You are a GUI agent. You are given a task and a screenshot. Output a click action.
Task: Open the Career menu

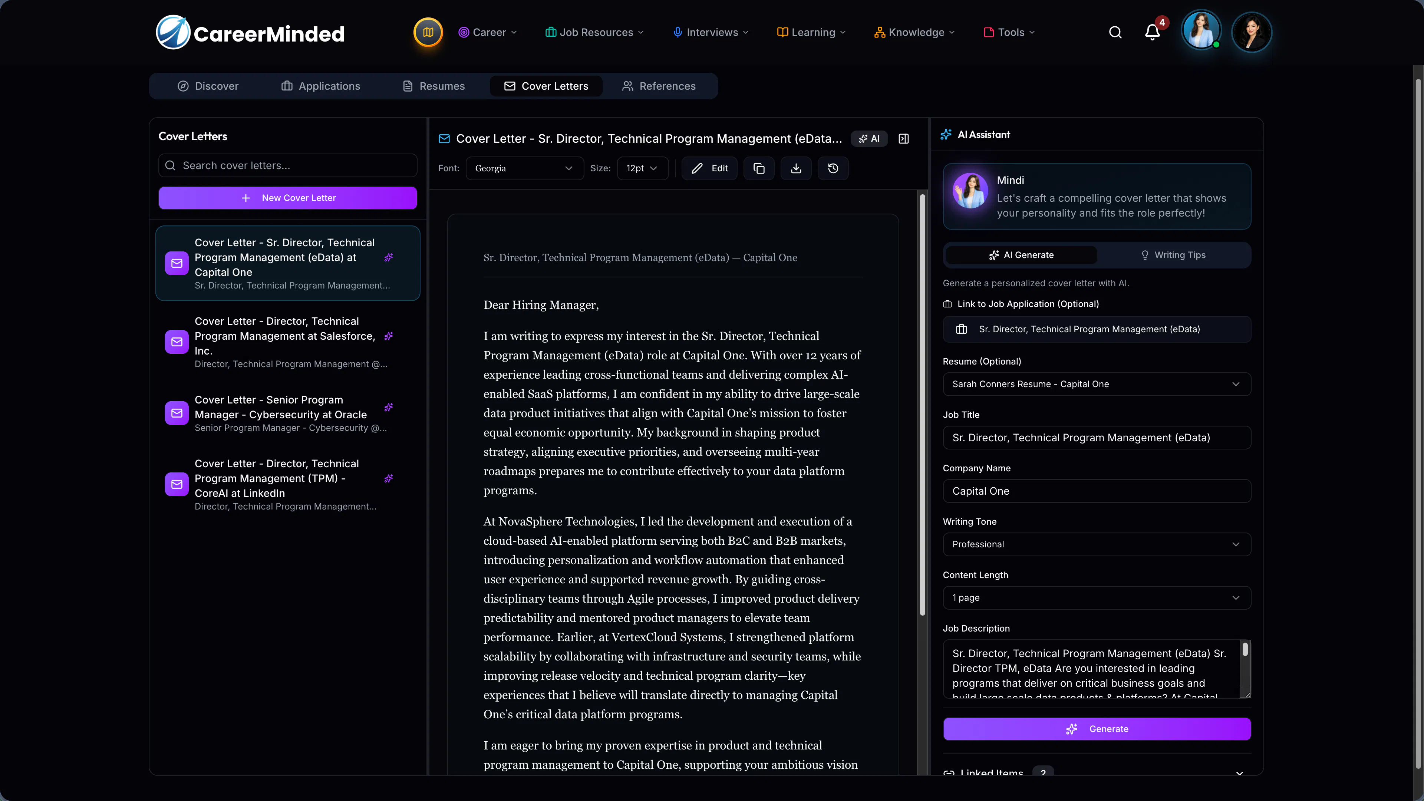(x=488, y=33)
